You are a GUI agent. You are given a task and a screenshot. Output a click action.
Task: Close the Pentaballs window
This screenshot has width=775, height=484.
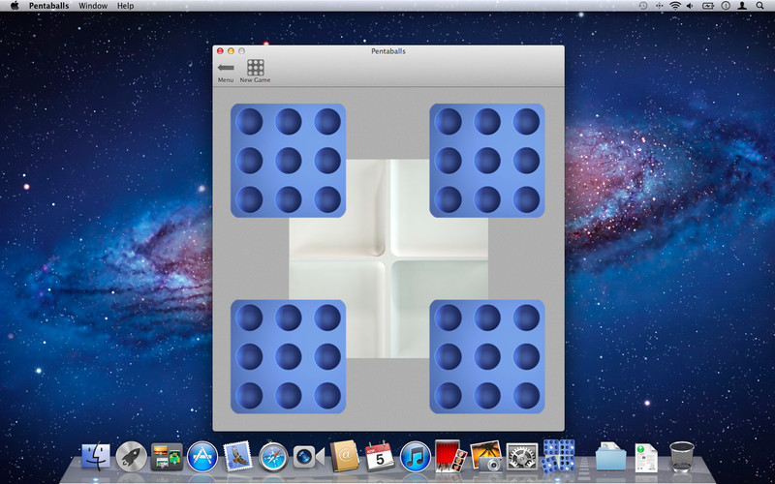[x=221, y=51]
